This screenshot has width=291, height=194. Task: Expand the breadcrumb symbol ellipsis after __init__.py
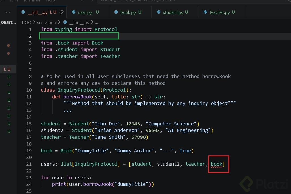[97, 23]
